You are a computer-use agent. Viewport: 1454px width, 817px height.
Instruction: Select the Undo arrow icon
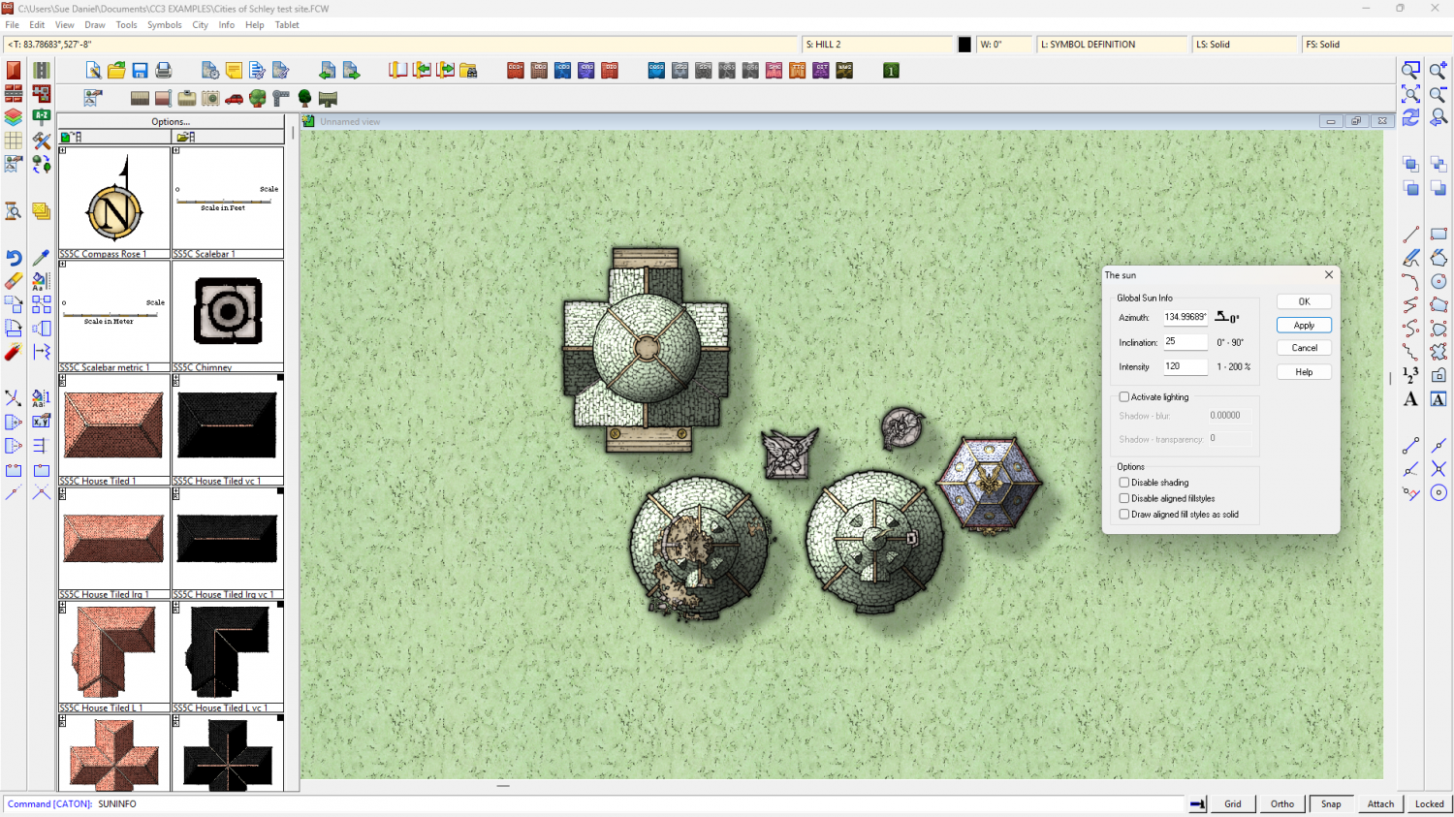tap(14, 258)
